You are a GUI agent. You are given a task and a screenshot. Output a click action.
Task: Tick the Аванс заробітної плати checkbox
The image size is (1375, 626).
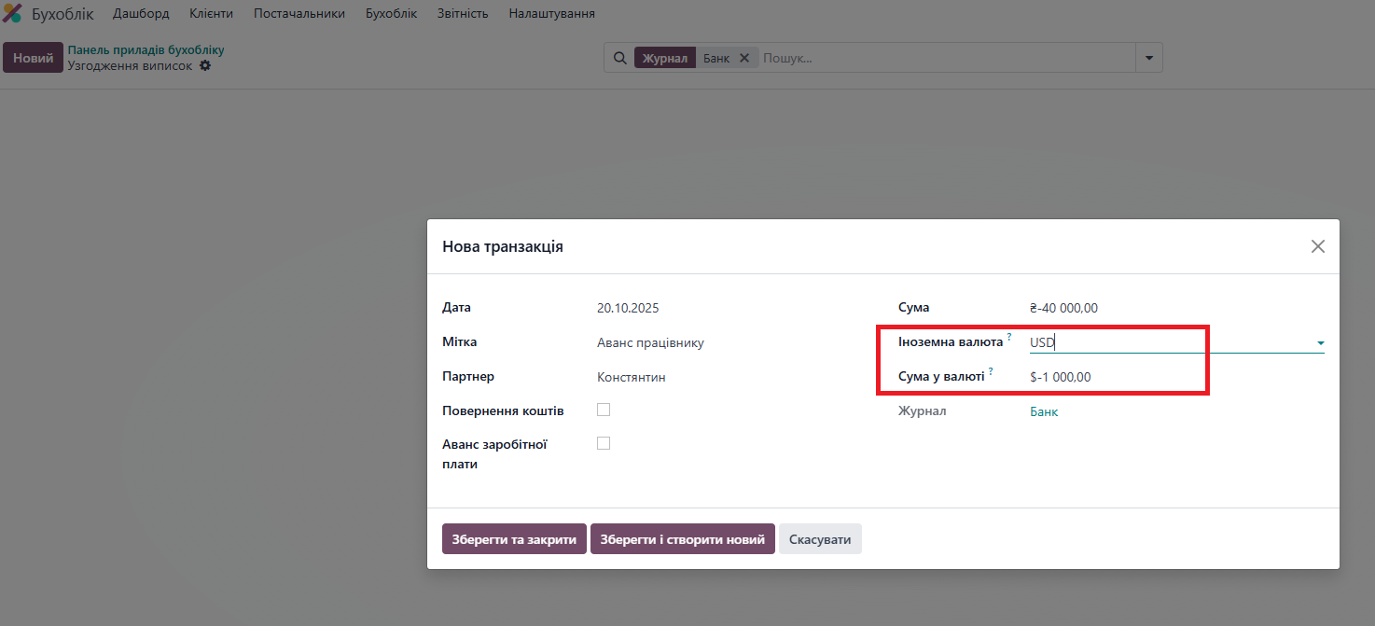(604, 443)
